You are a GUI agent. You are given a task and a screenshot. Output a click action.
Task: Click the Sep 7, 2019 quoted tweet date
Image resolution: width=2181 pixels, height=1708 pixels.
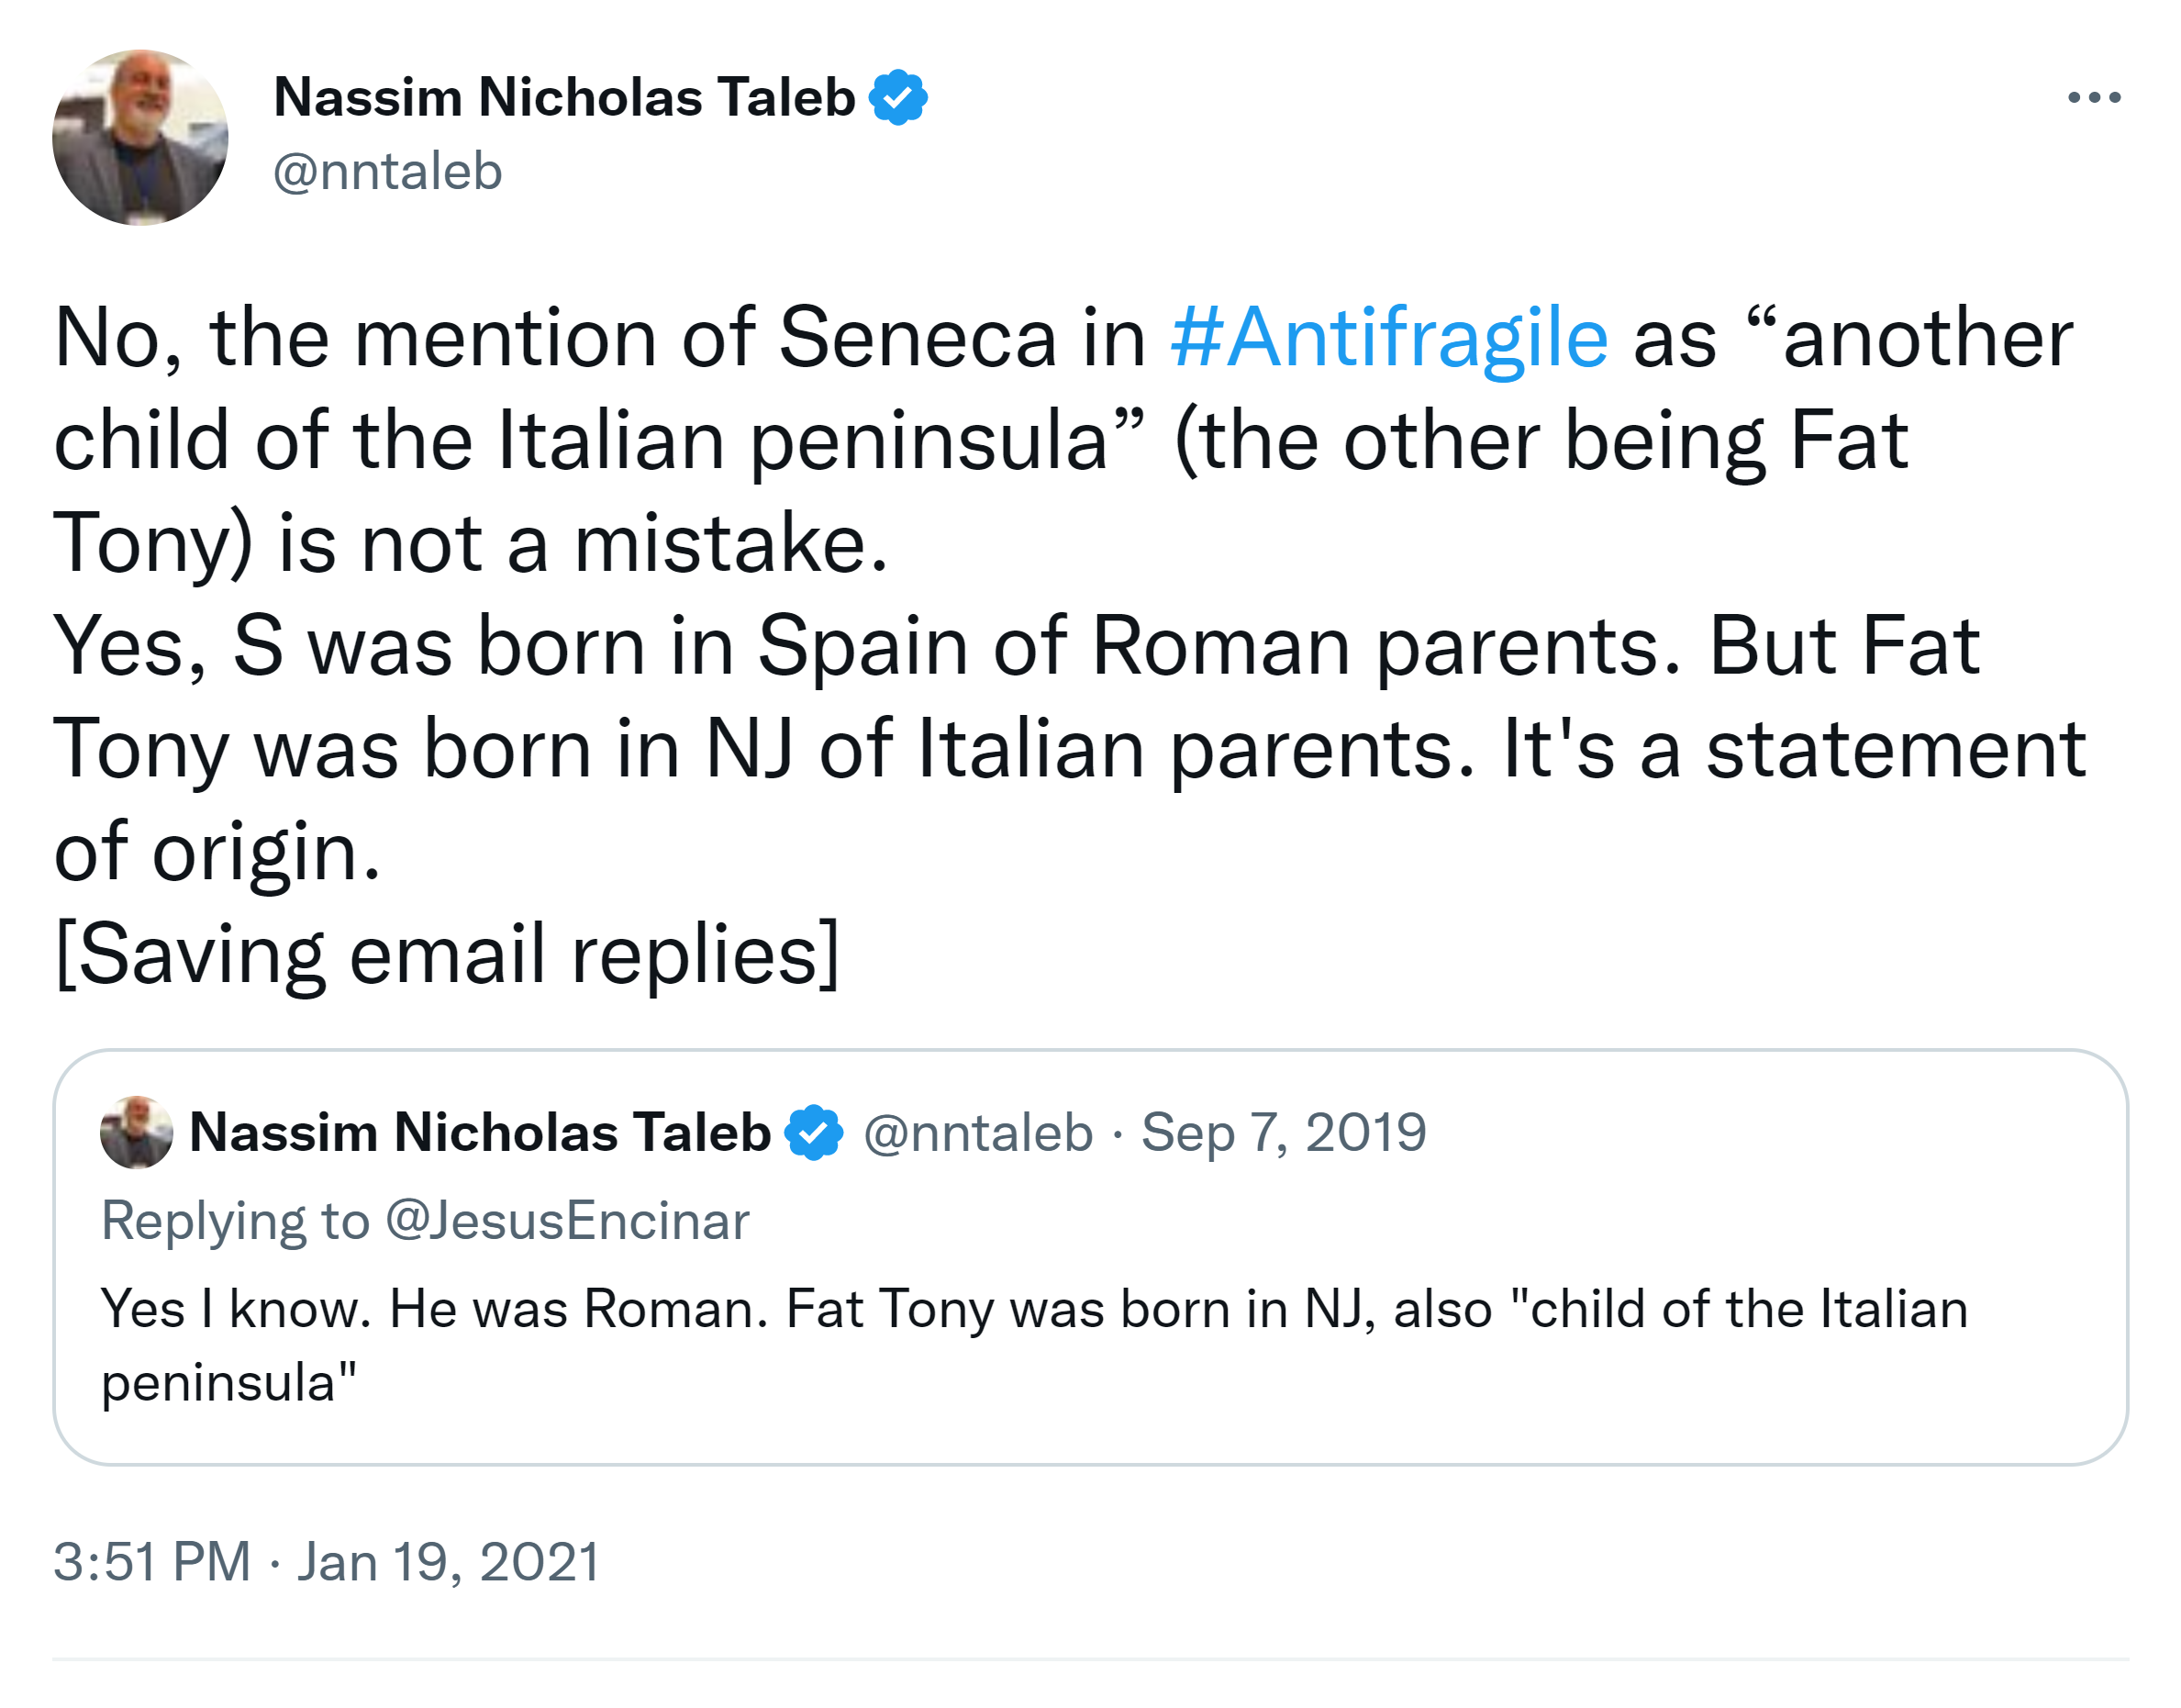(1284, 1132)
